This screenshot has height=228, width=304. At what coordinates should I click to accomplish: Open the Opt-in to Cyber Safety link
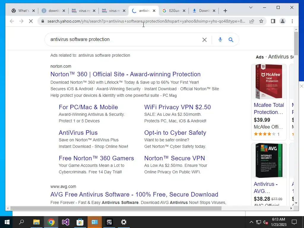coord(175,133)
